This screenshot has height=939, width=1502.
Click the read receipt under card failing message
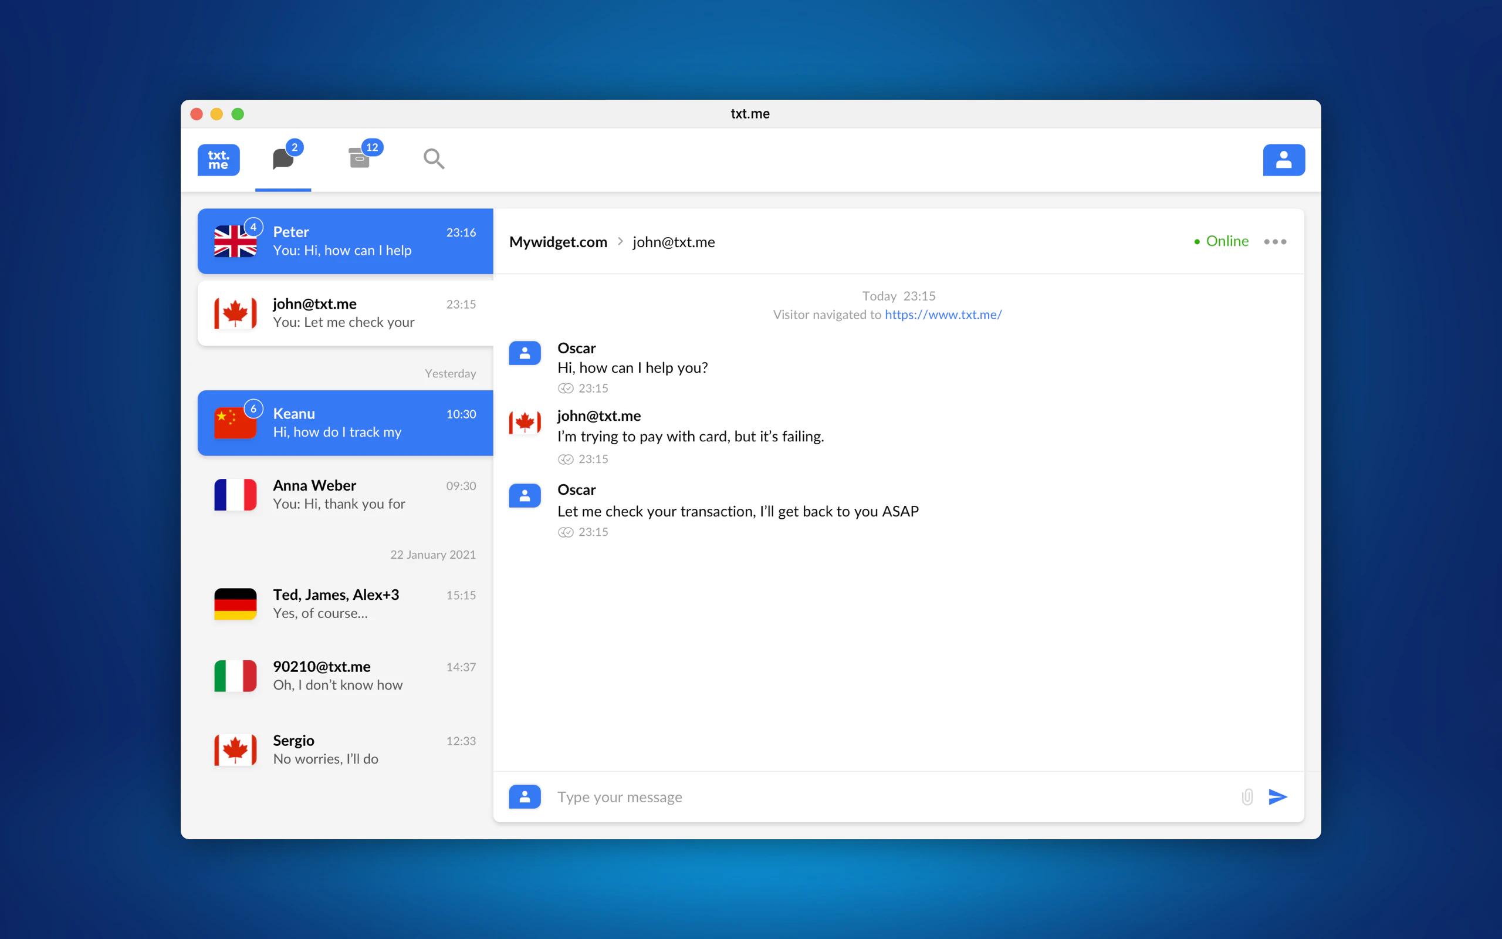click(565, 459)
